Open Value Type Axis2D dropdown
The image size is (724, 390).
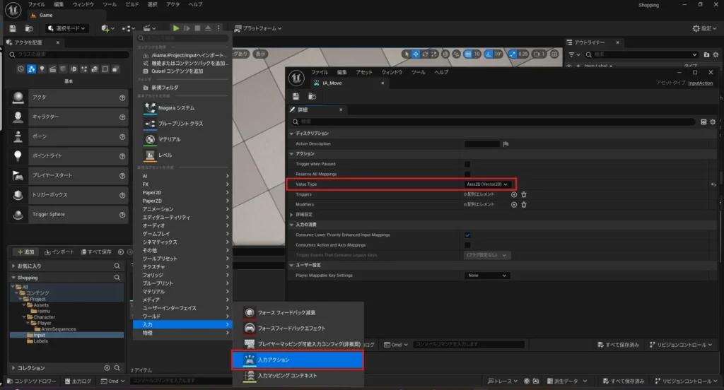(487, 184)
